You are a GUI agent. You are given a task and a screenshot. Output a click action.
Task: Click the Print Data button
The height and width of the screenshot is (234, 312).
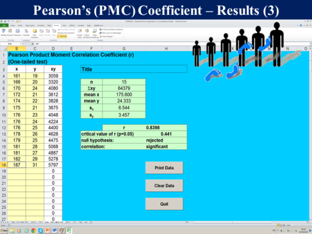click(x=164, y=168)
